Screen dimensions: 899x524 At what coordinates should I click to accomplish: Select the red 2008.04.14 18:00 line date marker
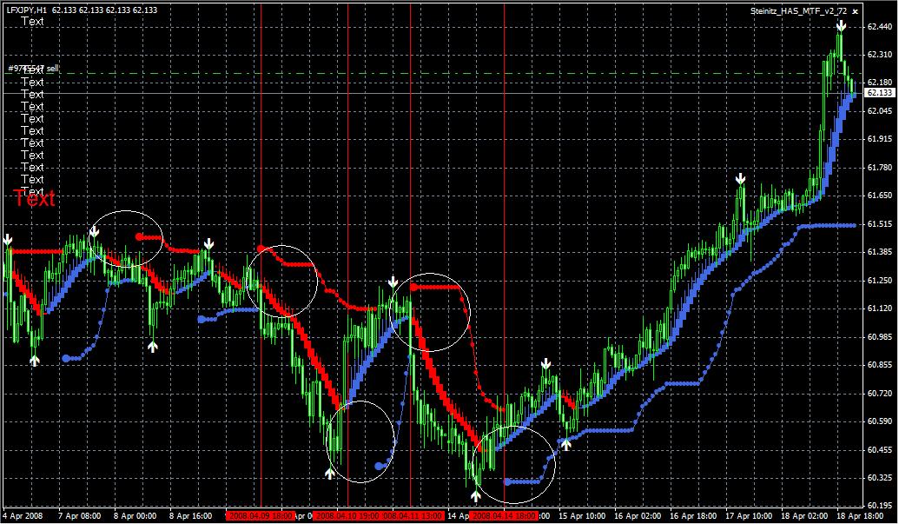504,516
